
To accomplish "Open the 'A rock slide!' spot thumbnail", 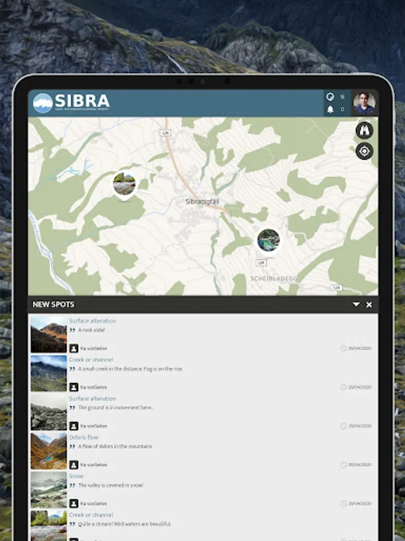I will [49, 334].
